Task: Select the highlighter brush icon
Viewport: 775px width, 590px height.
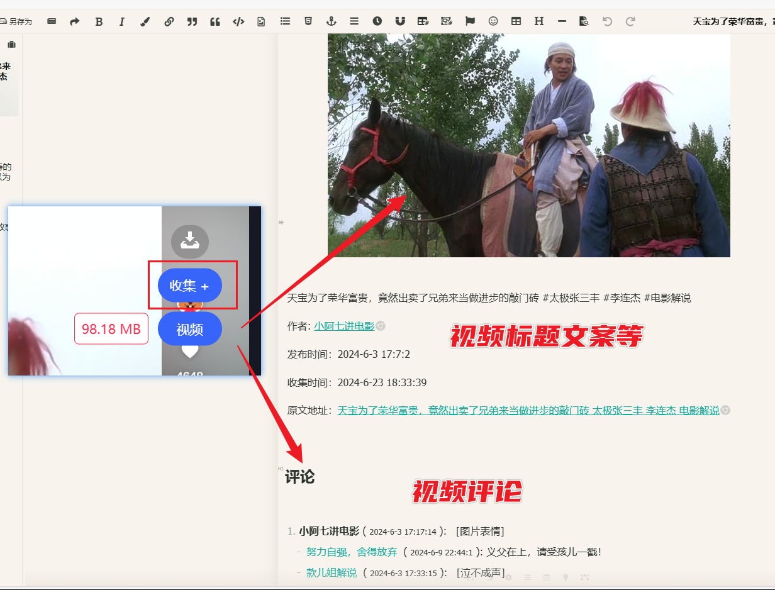Action: [x=145, y=21]
